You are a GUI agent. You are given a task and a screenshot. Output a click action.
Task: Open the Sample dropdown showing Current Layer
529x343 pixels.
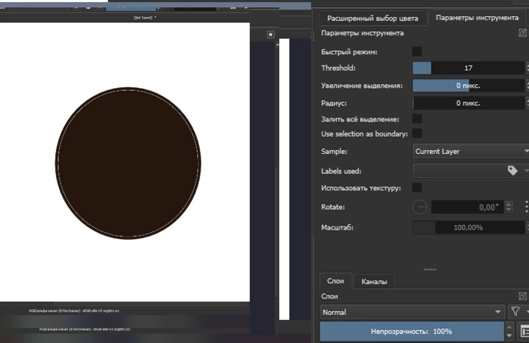point(471,151)
